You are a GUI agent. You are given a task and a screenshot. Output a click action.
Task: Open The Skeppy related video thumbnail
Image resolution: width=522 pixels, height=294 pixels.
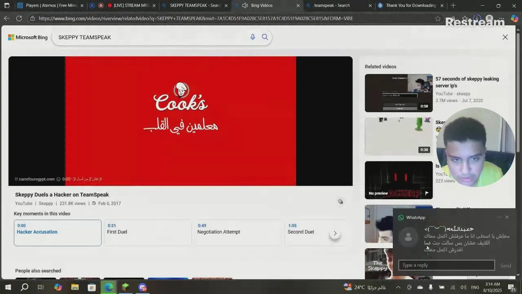[379, 263]
